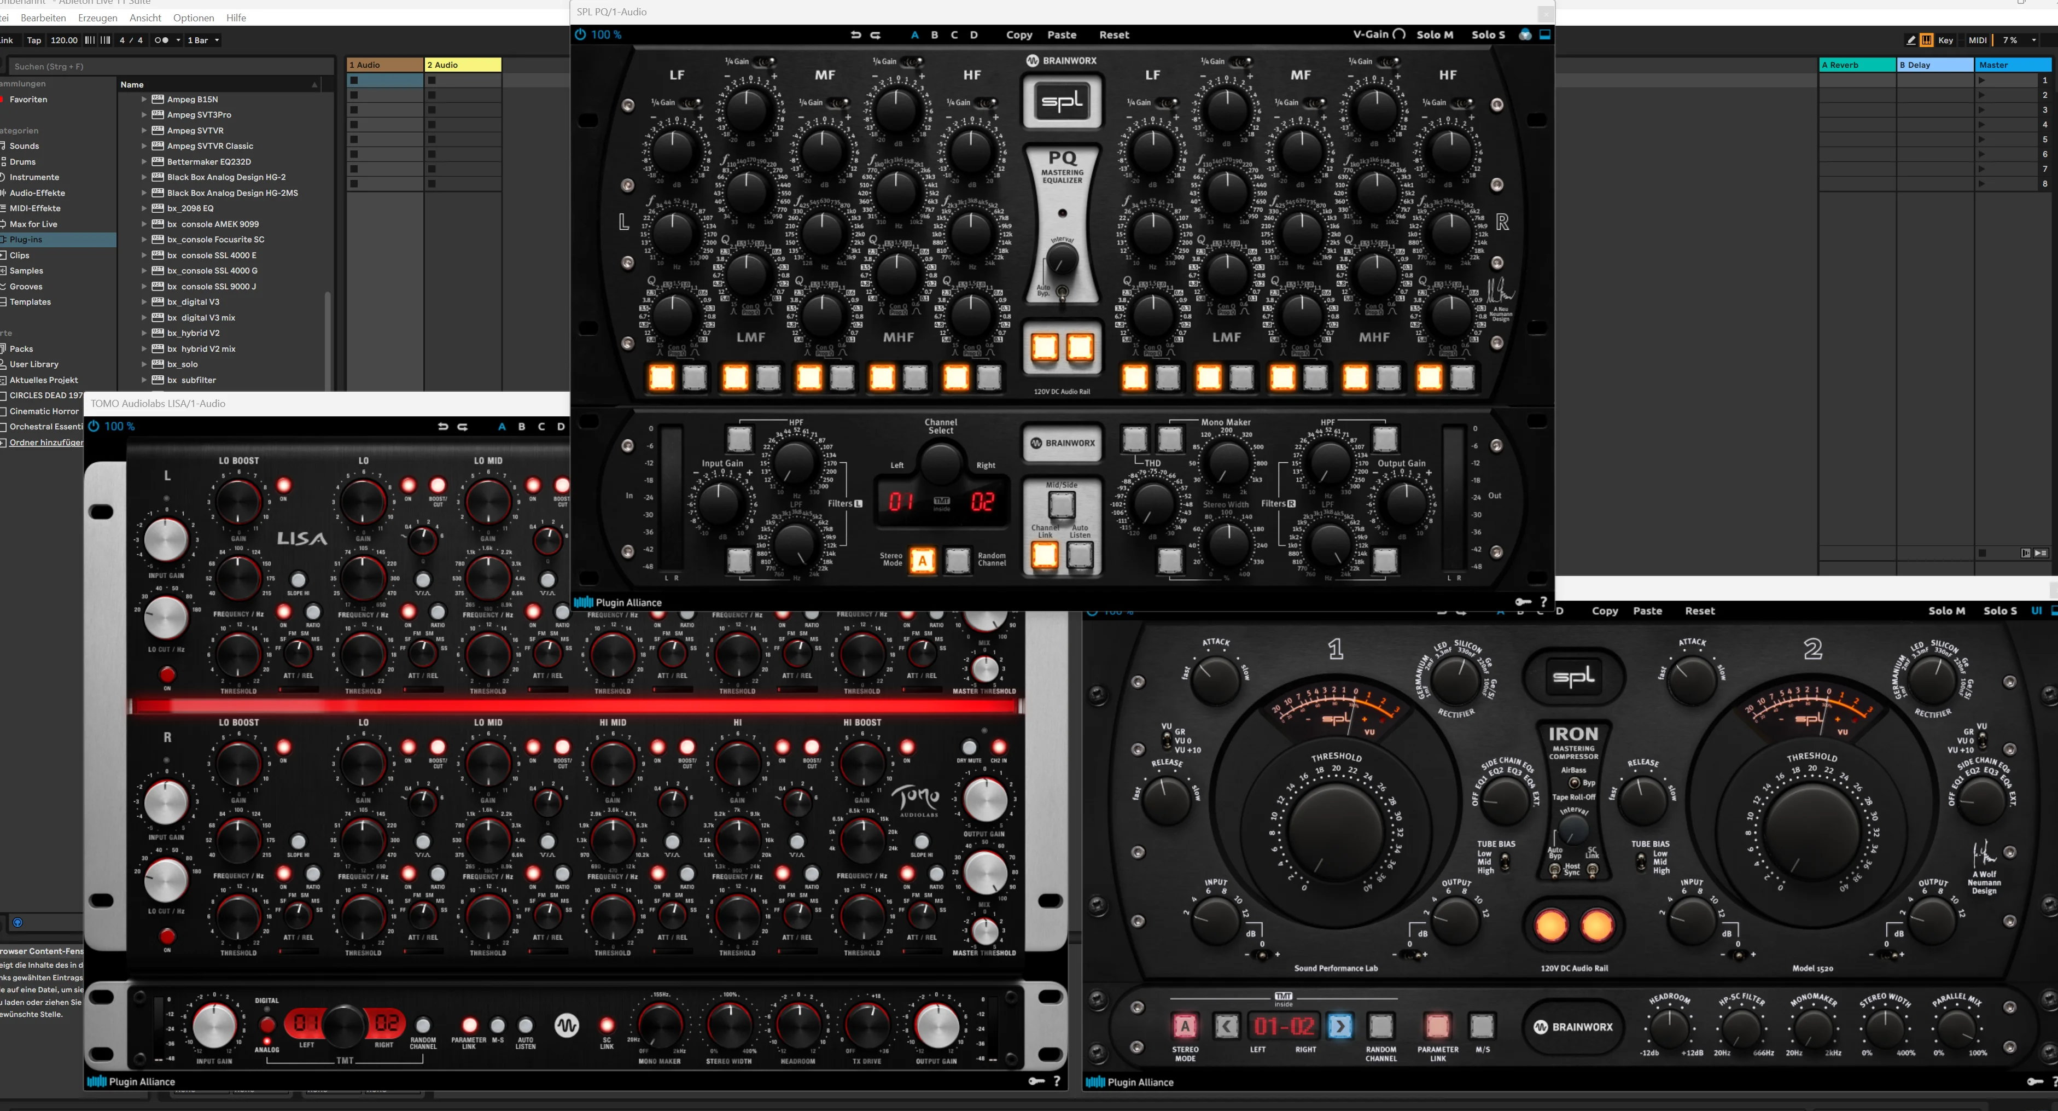Viewport: 2058px width, 1111px height.
Task: Click key license icon in IRON footer
Action: 2036,1081
